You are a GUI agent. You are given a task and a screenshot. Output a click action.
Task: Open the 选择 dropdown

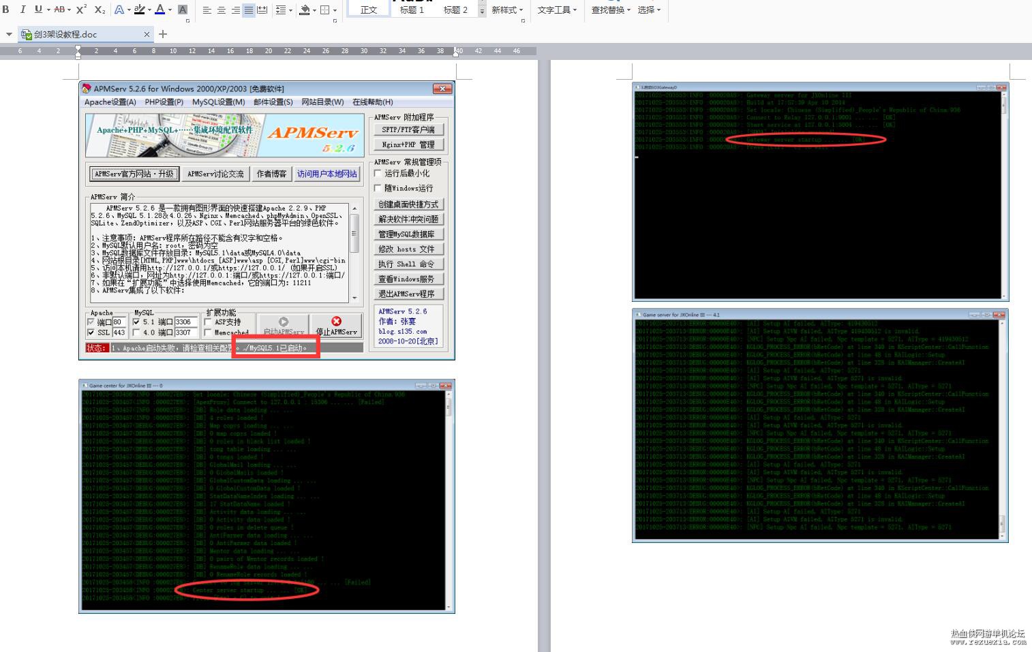[649, 10]
